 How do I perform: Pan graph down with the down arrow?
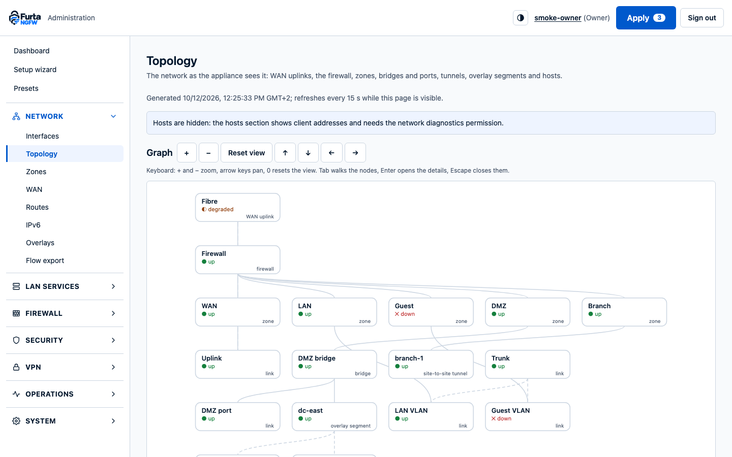308,153
